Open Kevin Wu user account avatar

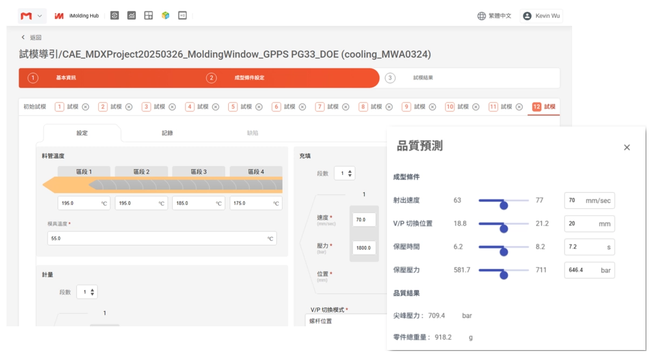tap(527, 16)
